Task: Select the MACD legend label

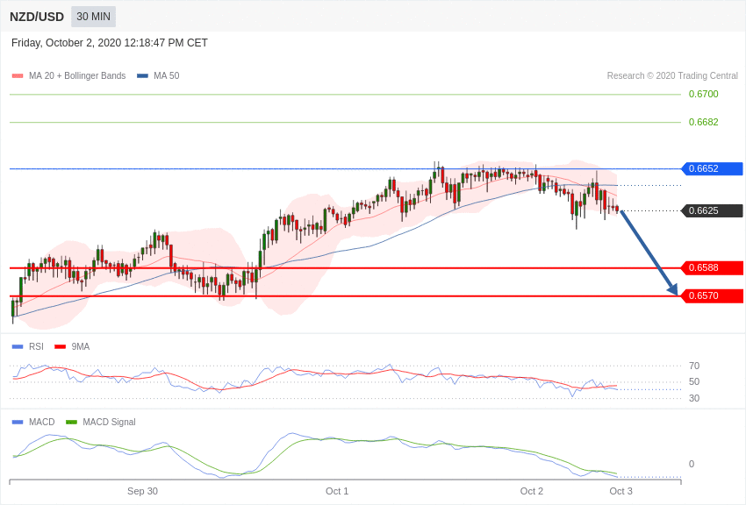Action: click(x=42, y=422)
